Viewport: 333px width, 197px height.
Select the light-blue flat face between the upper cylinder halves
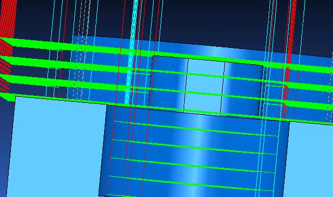(204, 87)
